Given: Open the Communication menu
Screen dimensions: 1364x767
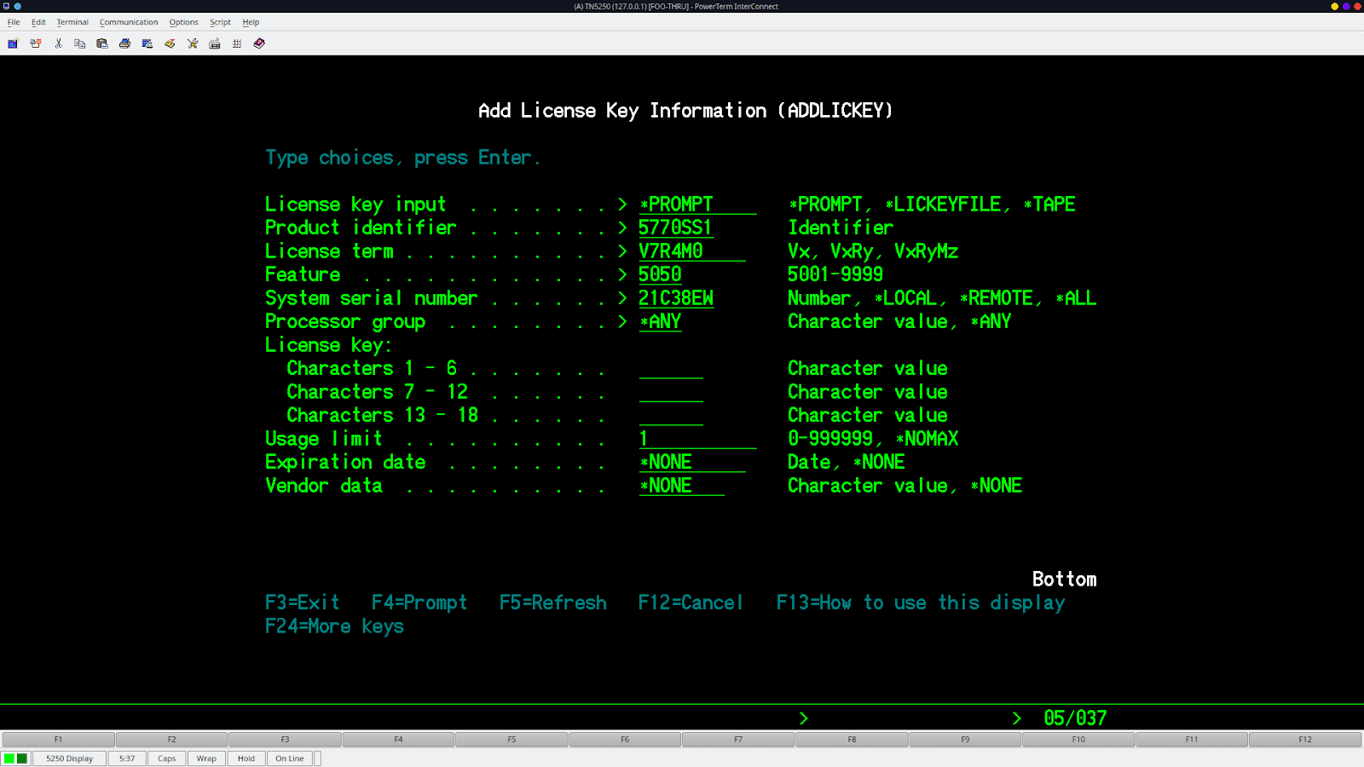Looking at the screenshot, I should click(129, 21).
